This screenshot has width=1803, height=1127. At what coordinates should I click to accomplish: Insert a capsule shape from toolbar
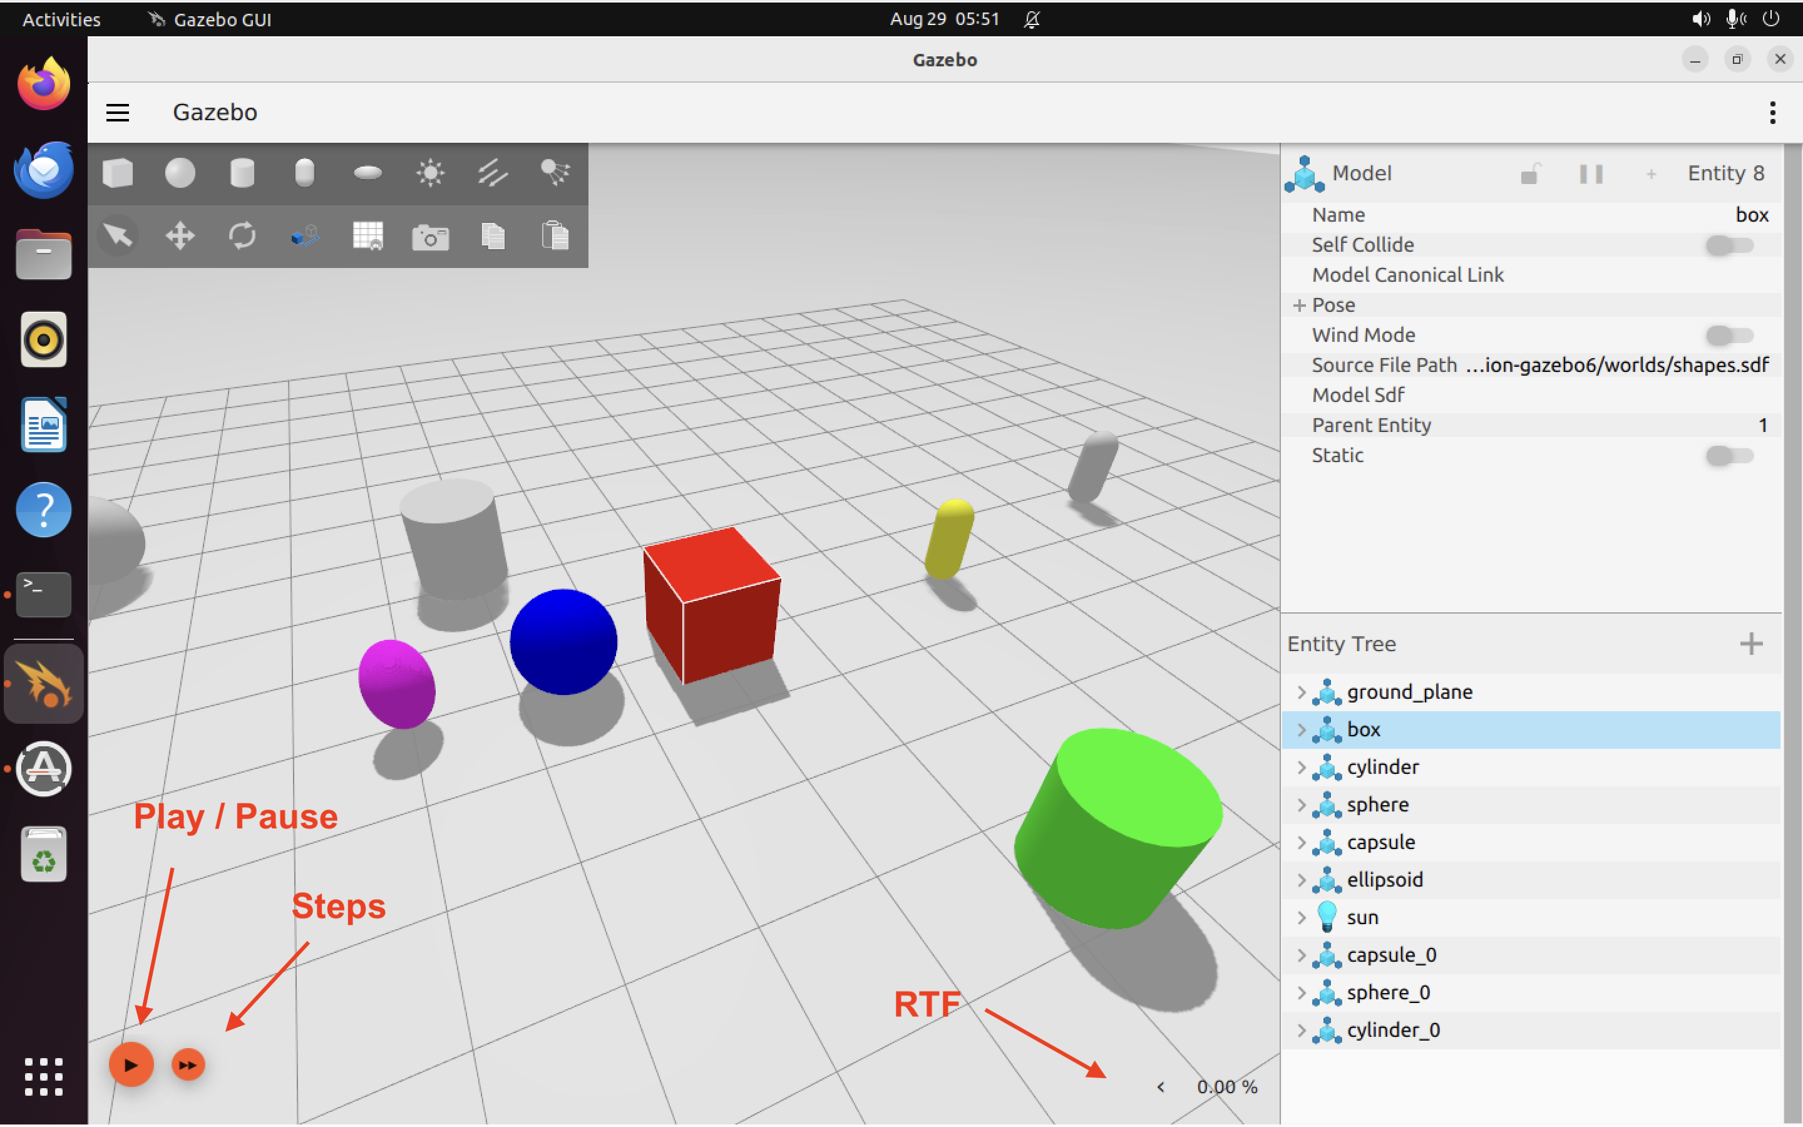click(304, 173)
